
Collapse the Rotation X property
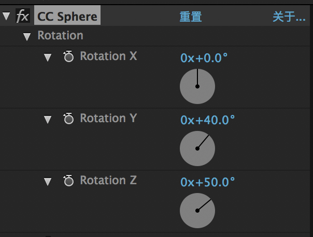[x=48, y=57]
